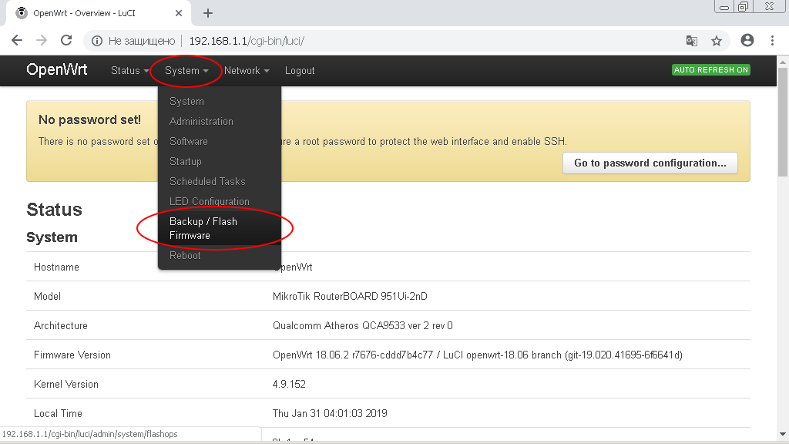Open the Status dropdown menu
The image size is (789, 444).
point(125,70)
